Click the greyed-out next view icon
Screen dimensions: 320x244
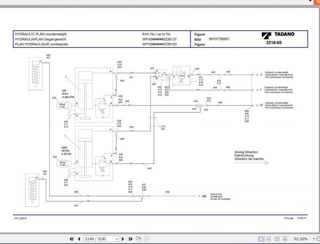[147, 239]
